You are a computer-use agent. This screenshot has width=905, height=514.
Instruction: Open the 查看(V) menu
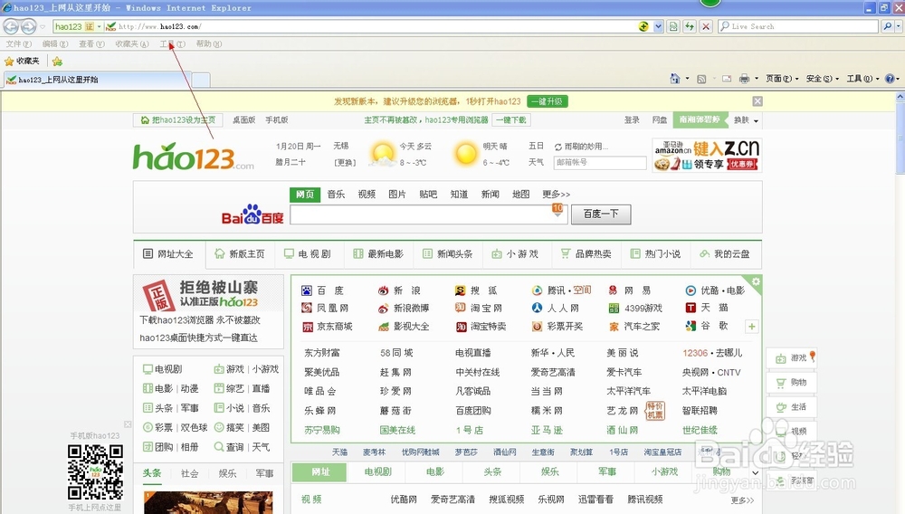[91, 43]
